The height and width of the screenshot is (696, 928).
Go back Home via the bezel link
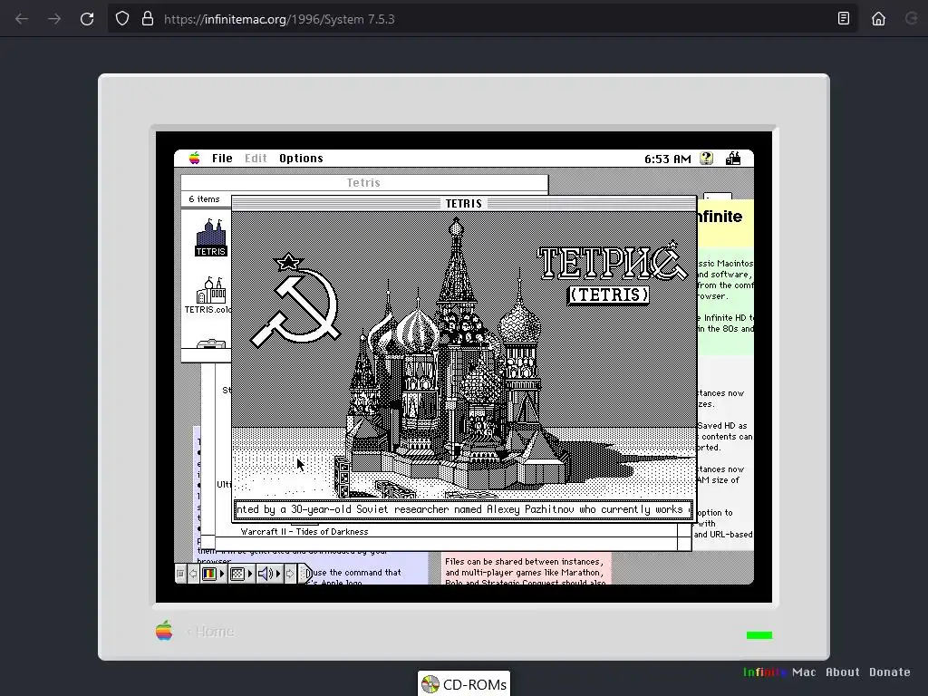(210, 632)
